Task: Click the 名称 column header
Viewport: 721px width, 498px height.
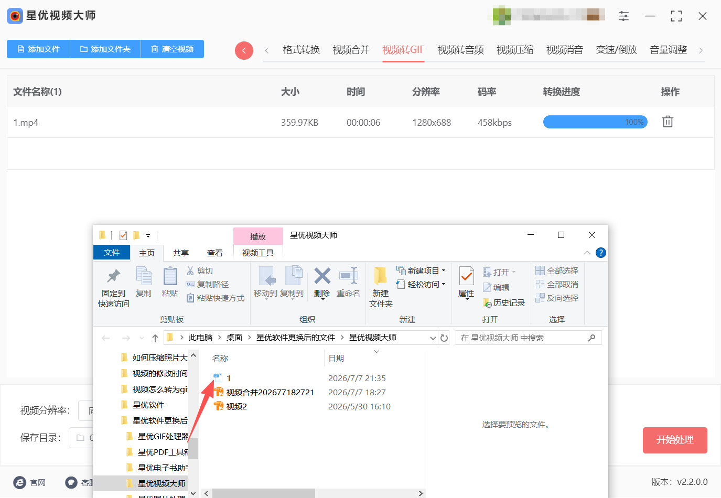Action: point(220,358)
